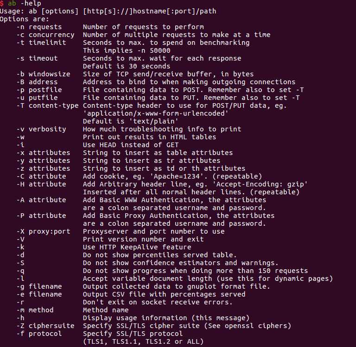
Task: Click the "-b windowsize" option name
Action: [43, 74]
